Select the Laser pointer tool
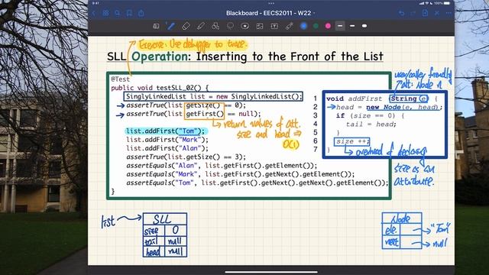The width and height of the screenshot is (489, 275). click(289, 26)
